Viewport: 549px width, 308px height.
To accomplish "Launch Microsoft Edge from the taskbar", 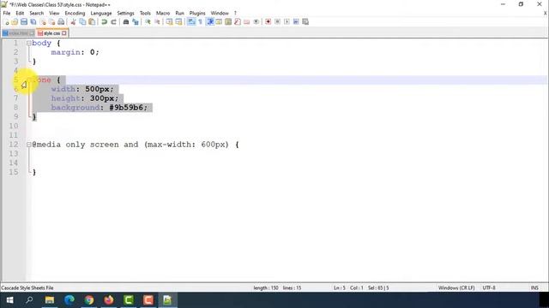I will click(x=69, y=300).
